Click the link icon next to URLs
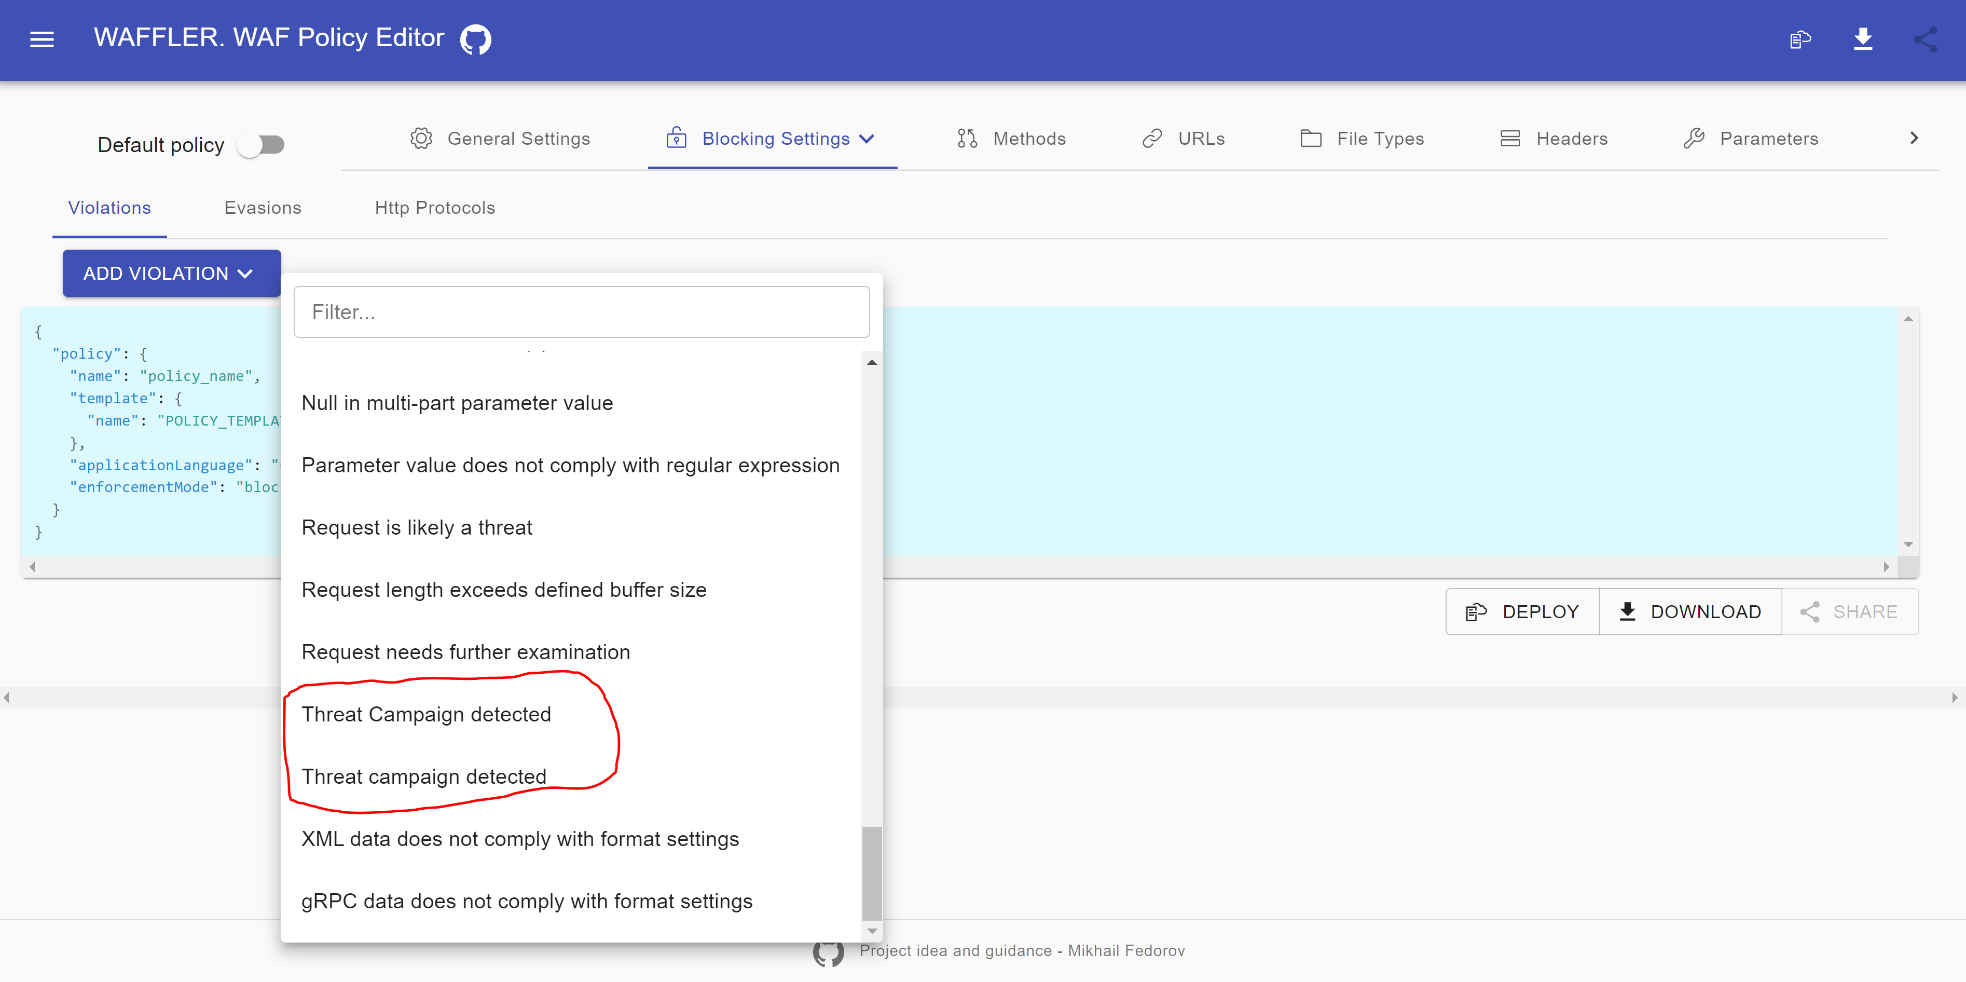Screen dimensions: 1966x982 (x=1152, y=138)
